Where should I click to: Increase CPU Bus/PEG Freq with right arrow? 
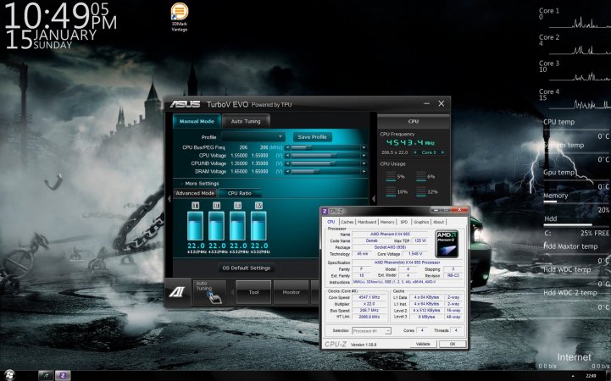(364, 147)
